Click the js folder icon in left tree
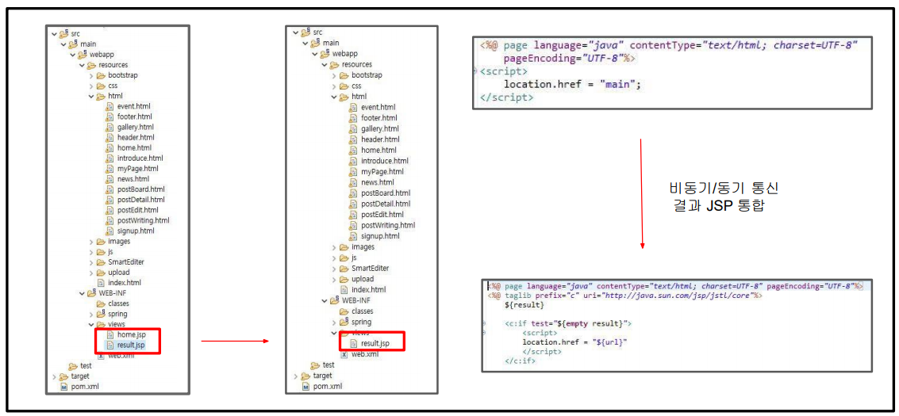899x416 pixels. point(101,252)
